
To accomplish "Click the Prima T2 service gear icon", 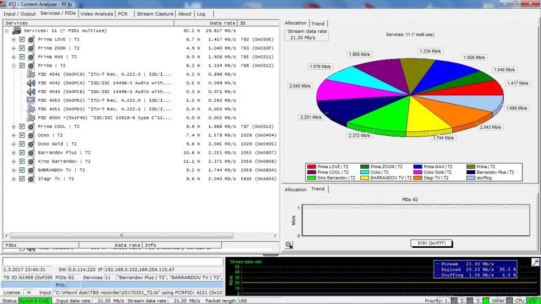I will click(x=31, y=65).
